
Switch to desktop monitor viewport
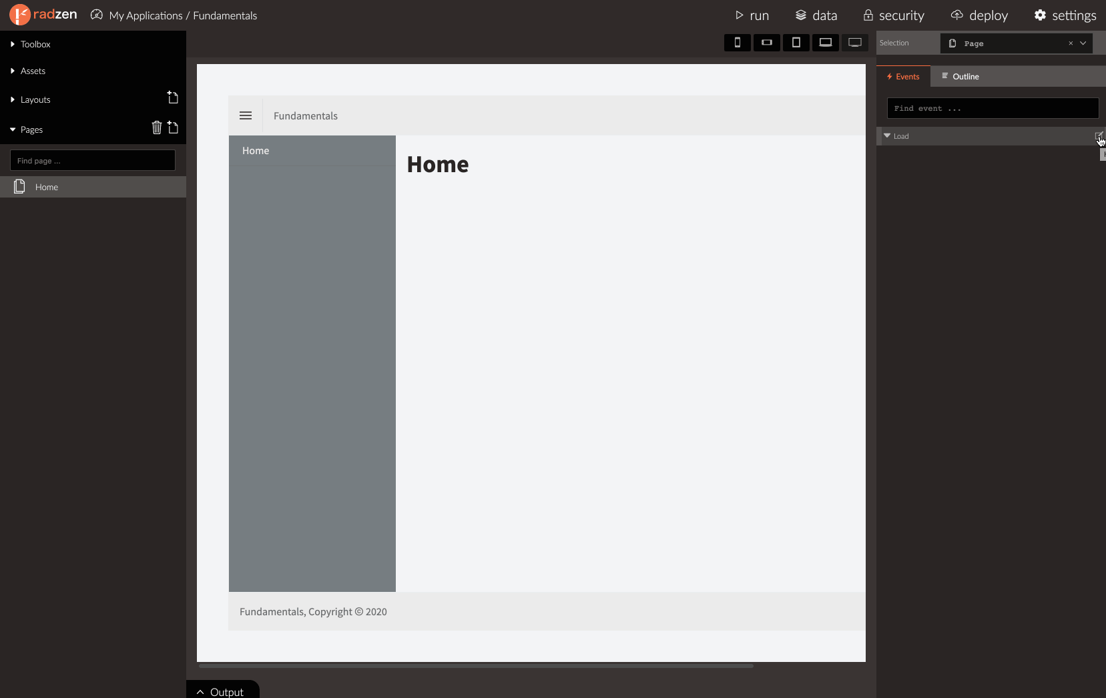click(x=855, y=43)
